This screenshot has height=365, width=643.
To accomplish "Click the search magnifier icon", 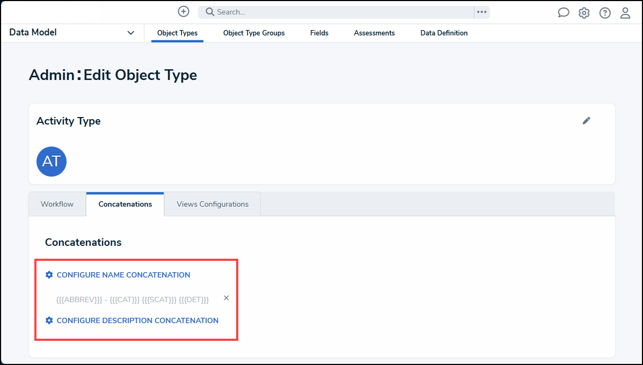I will pos(210,12).
